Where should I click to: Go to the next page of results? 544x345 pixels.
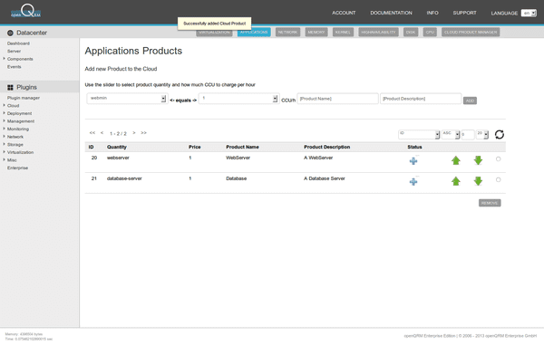click(x=134, y=133)
